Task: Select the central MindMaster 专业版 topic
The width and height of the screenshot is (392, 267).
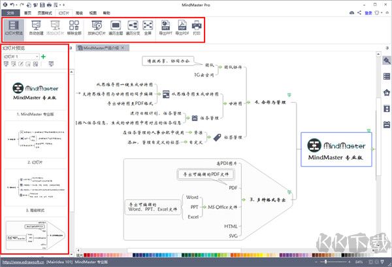Action: click(336, 149)
